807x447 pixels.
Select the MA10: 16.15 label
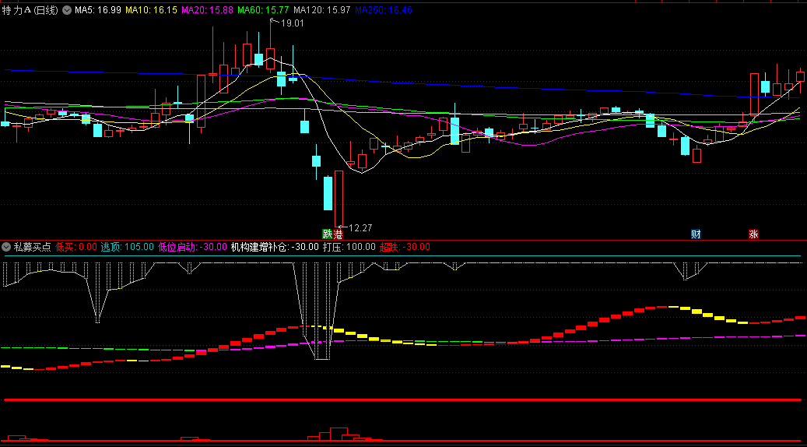pos(152,10)
